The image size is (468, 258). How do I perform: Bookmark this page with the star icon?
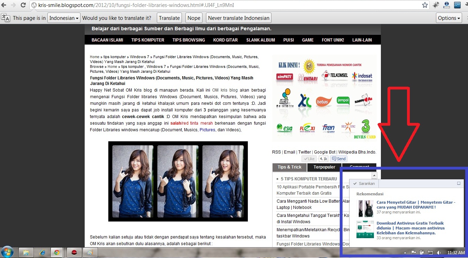425,5
